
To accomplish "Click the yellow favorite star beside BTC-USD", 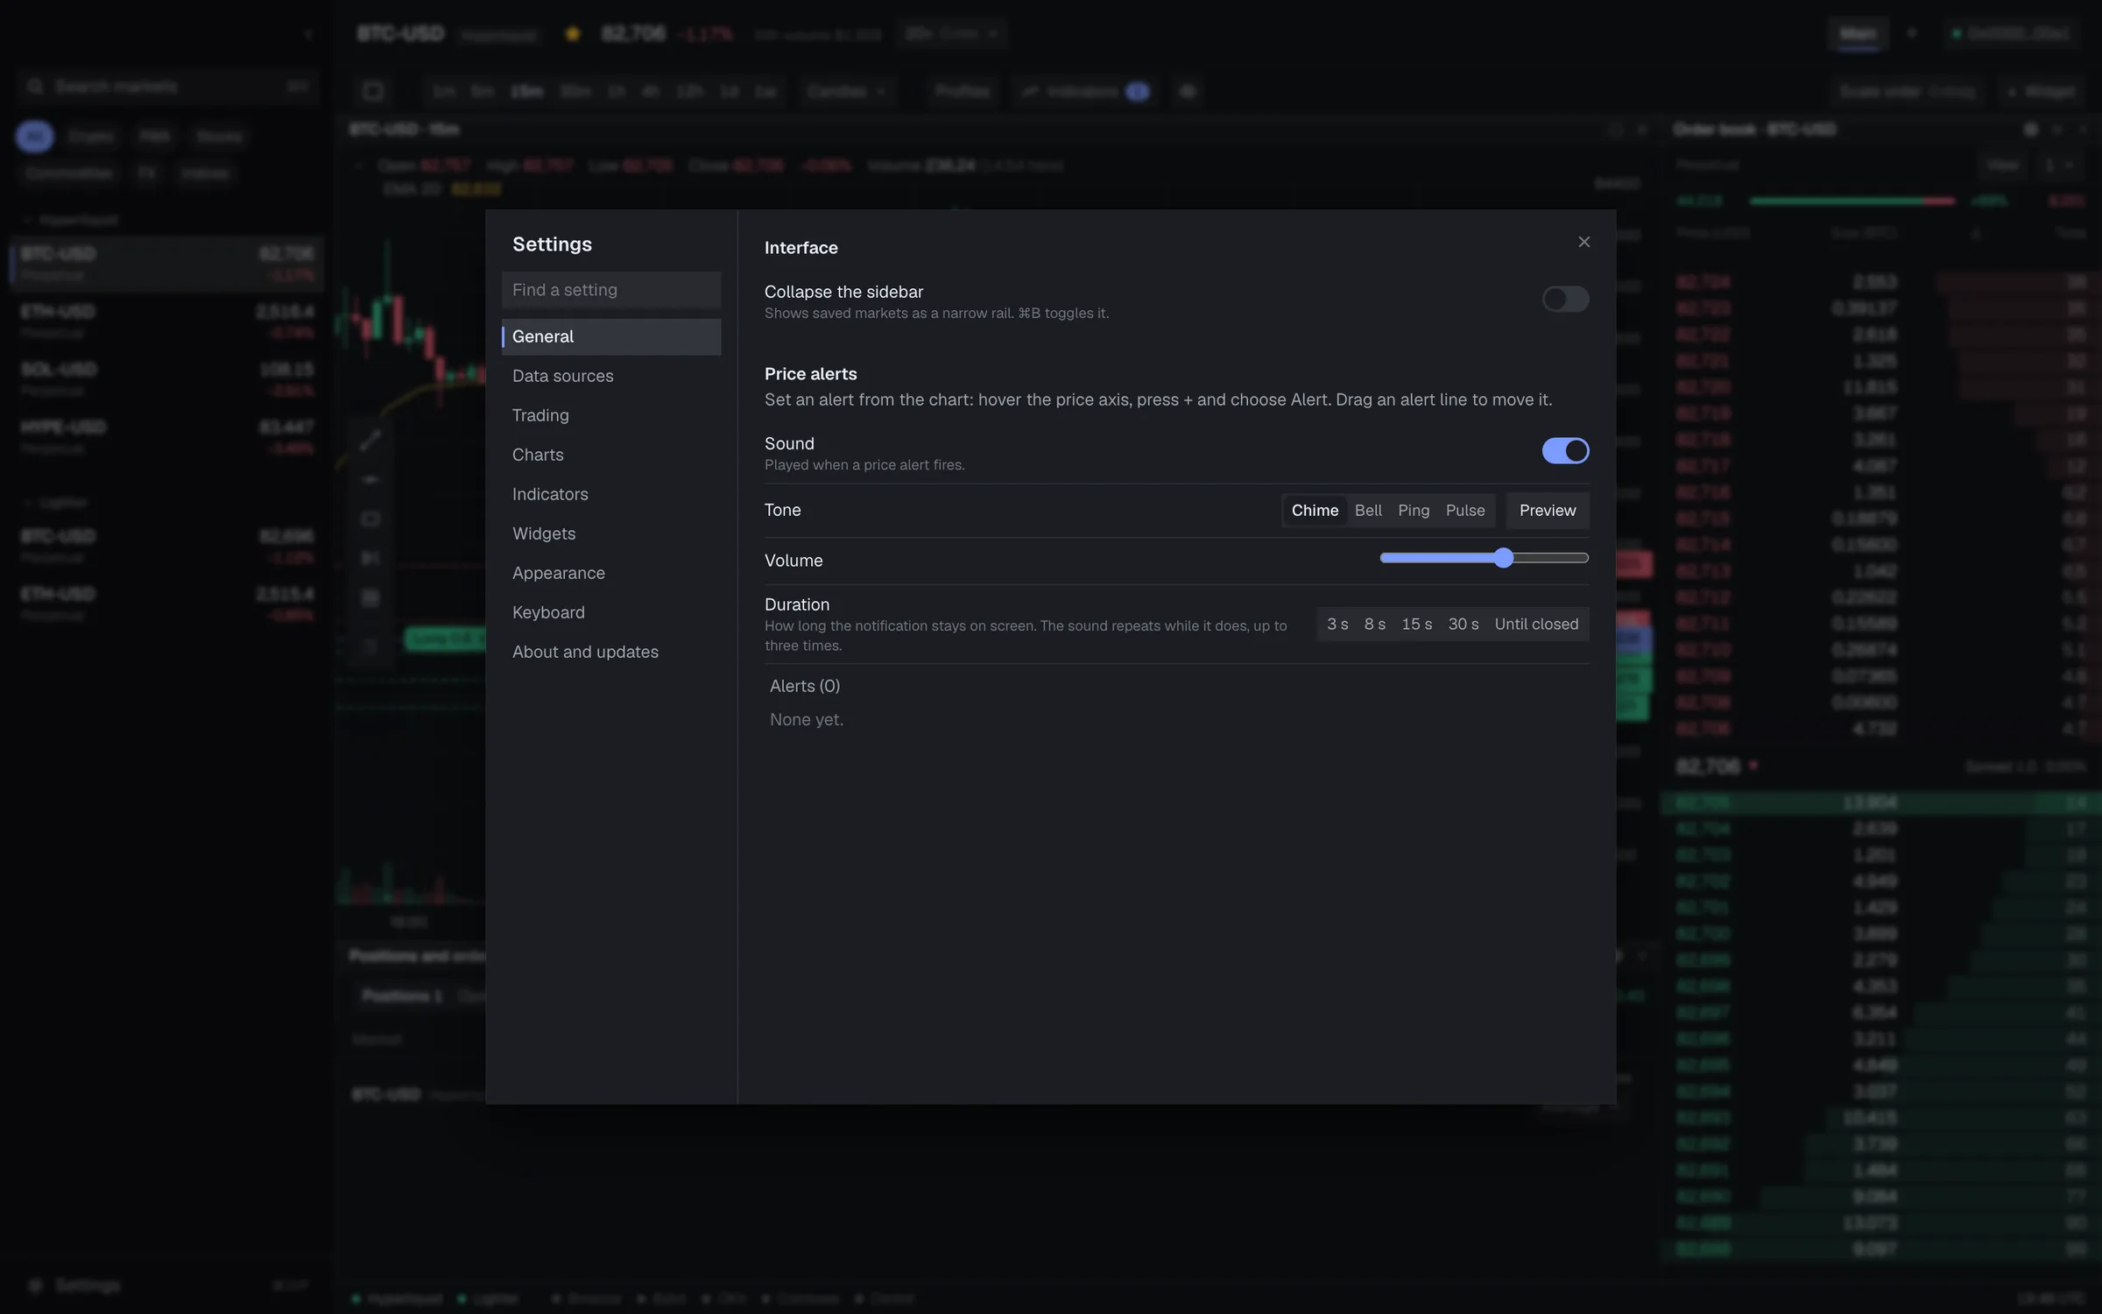I will coord(573,34).
